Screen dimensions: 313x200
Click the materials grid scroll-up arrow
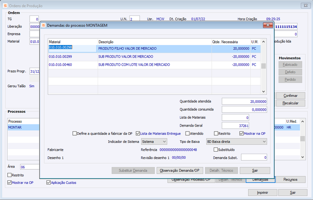click(x=263, y=42)
